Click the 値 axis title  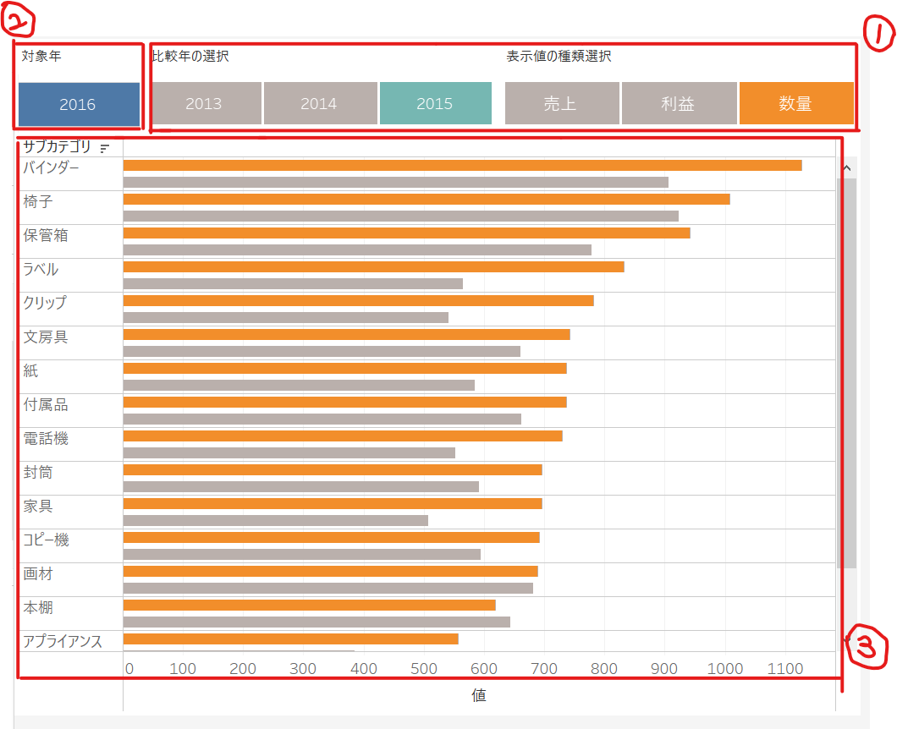pyautogui.click(x=479, y=694)
